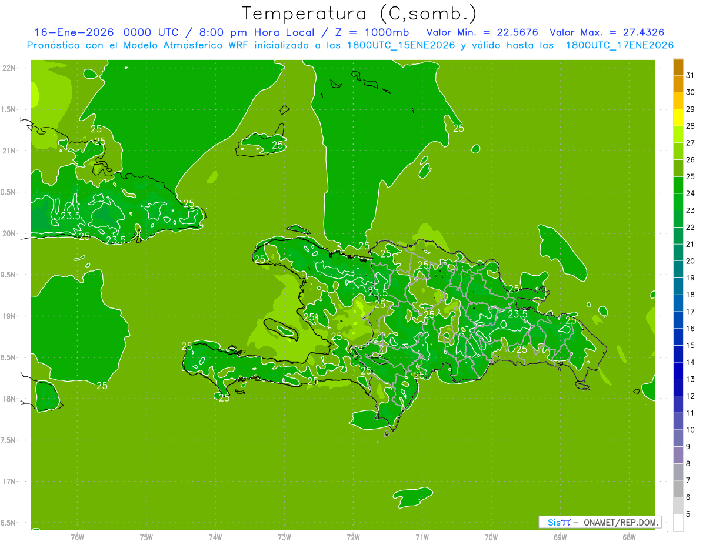Click the 19N latitude axis label
The height and width of the screenshot is (545, 706).
pos(9,316)
